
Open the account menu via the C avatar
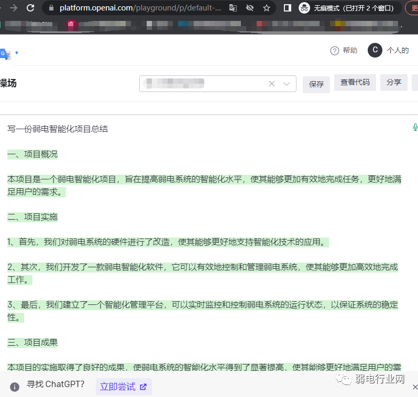pyautogui.click(x=375, y=50)
